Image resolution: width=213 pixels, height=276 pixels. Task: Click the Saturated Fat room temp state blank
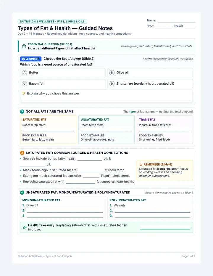(48, 131)
